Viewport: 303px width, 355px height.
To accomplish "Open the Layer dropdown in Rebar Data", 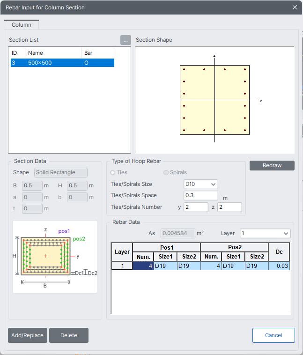I will point(265,233).
